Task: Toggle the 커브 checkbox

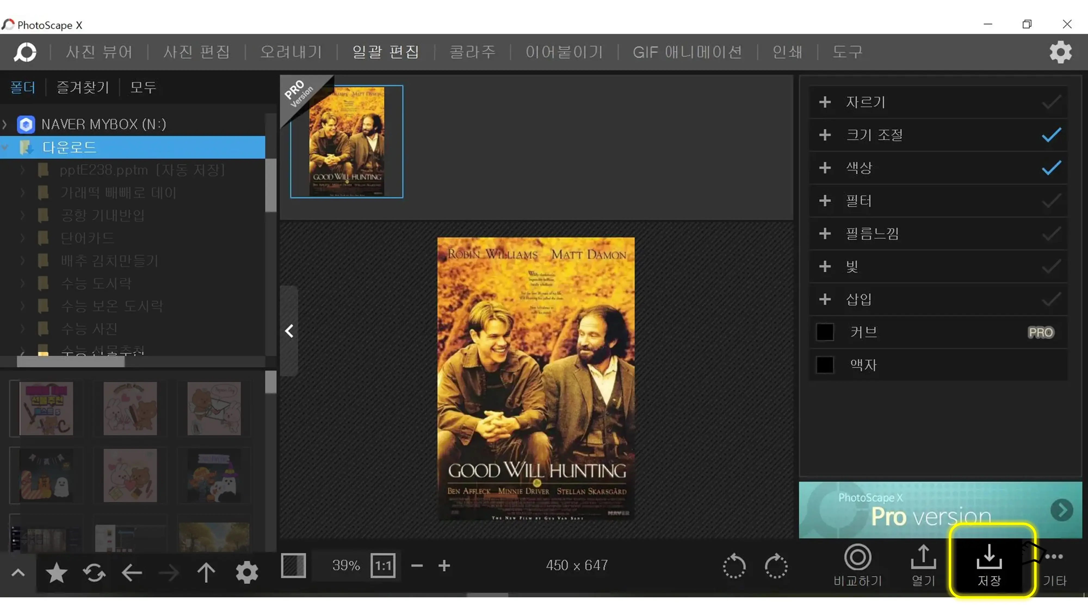Action: 825,332
